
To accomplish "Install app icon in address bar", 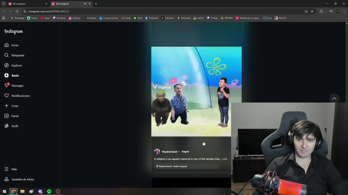I will point(306,11).
